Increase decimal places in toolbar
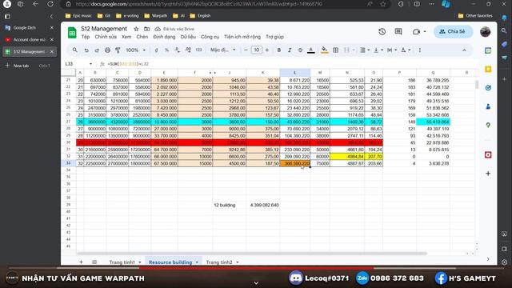This screenshot has height=288, width=512. click(188, 50)
